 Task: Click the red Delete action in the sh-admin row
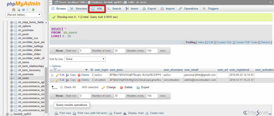tap(83, 80)
